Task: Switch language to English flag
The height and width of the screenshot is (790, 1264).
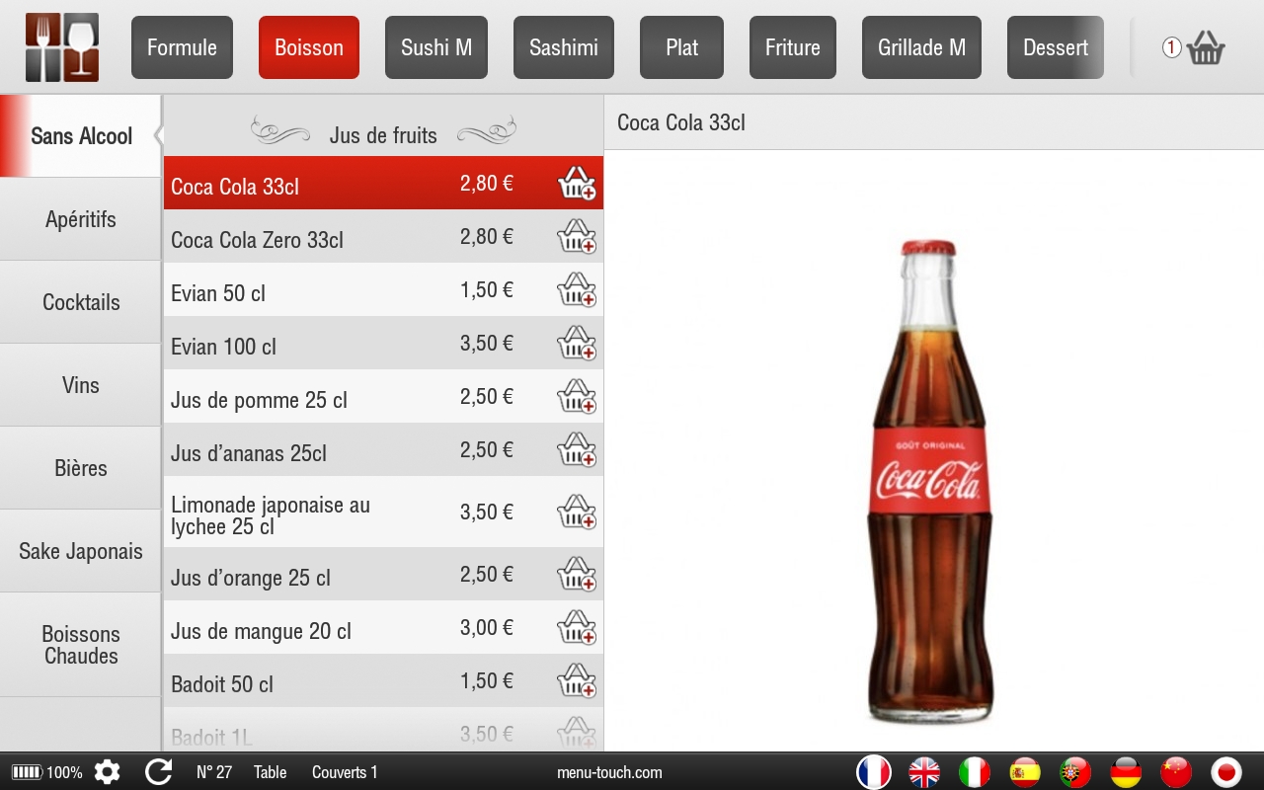Action: 924,772
